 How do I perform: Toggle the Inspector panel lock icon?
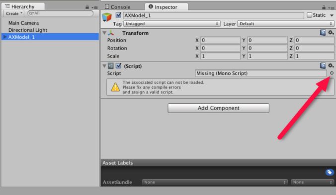(x=324, y=7)
